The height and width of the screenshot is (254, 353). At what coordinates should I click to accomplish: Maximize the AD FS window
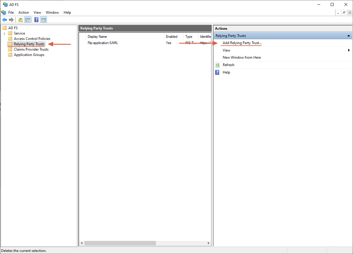click(332, 4)
